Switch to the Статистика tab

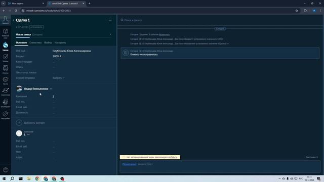[35, 42]
